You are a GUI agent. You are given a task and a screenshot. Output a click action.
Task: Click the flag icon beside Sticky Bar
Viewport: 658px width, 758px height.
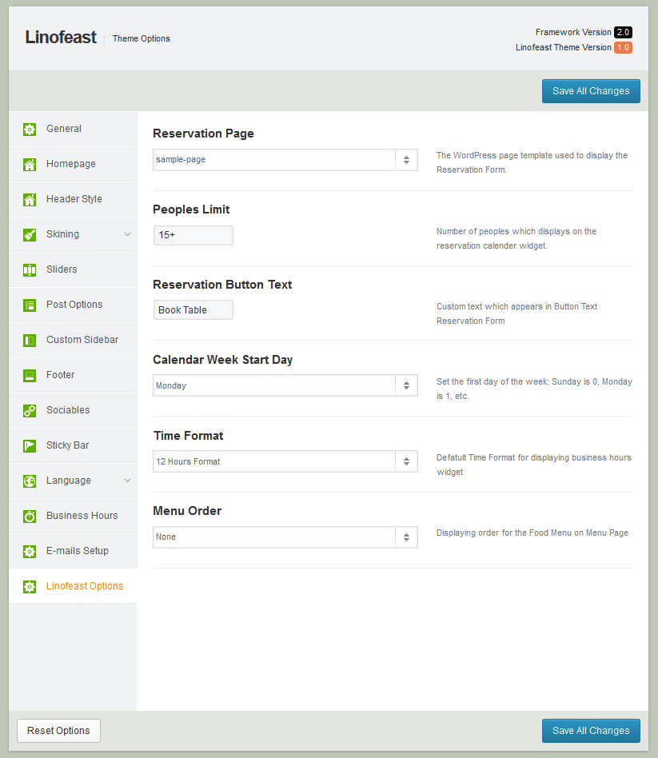tap(30, 446)
